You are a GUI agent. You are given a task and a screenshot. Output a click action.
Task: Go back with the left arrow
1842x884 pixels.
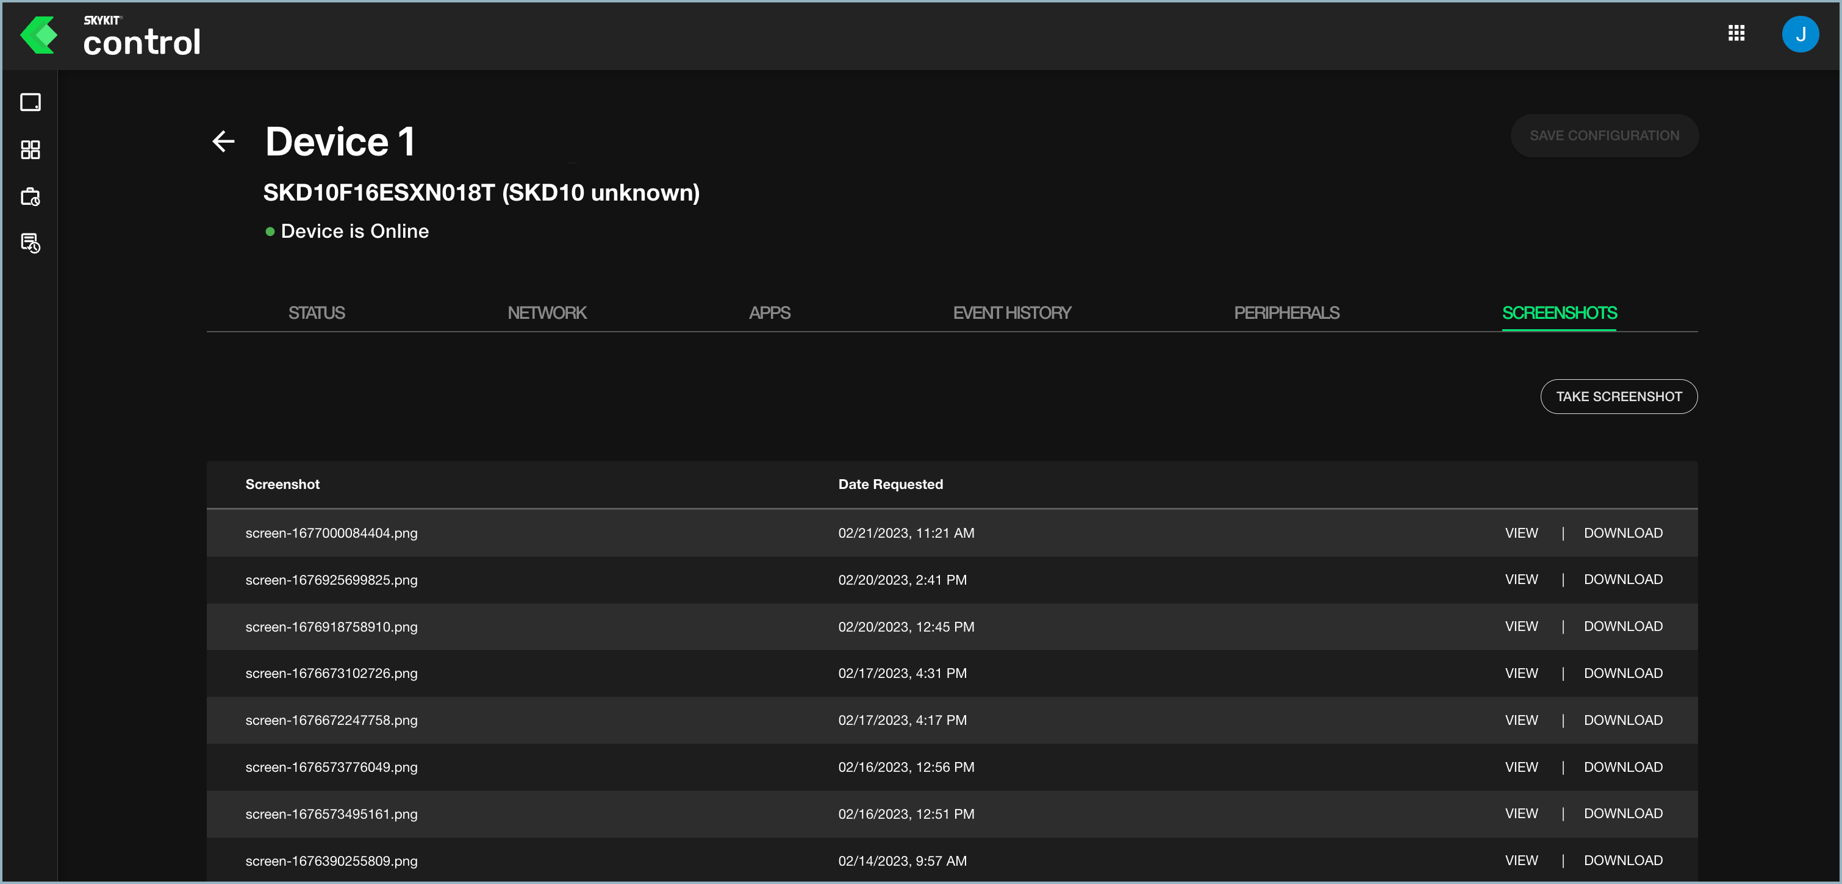tap(224, 141)
